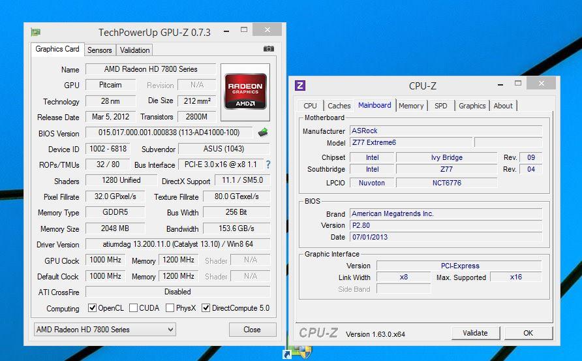Select the Graphics Card tab in GPU-Z

click(x=57, y=49)
